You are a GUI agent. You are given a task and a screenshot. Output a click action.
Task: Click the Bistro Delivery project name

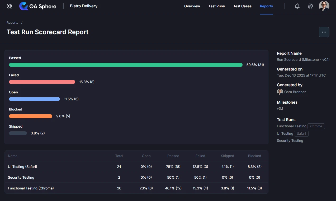[83, 6]
